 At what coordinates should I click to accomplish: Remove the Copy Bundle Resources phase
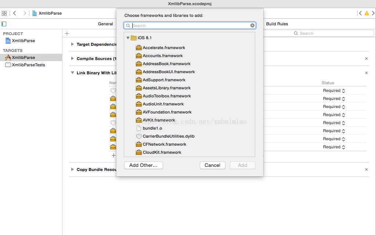(x=366, y=169)
